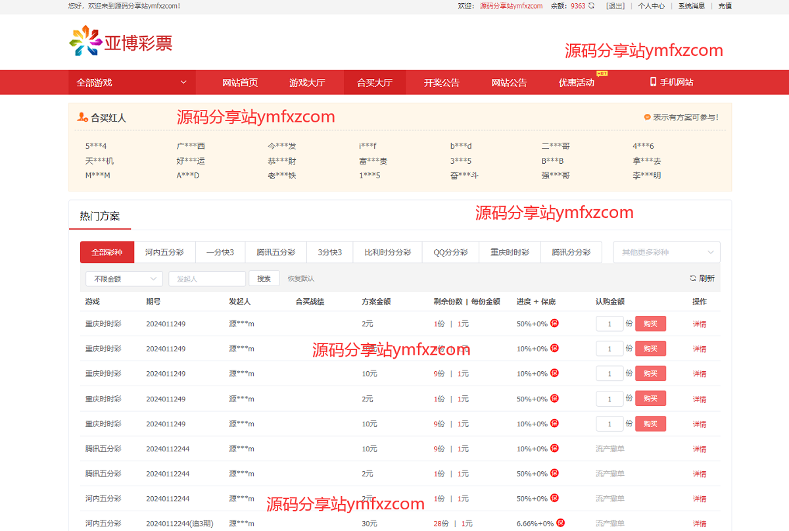Switch to the 腾讯分分彩 tab
The width and height of the screenshot is (789, 531).
pyautogui.click(x=571, y=252)
